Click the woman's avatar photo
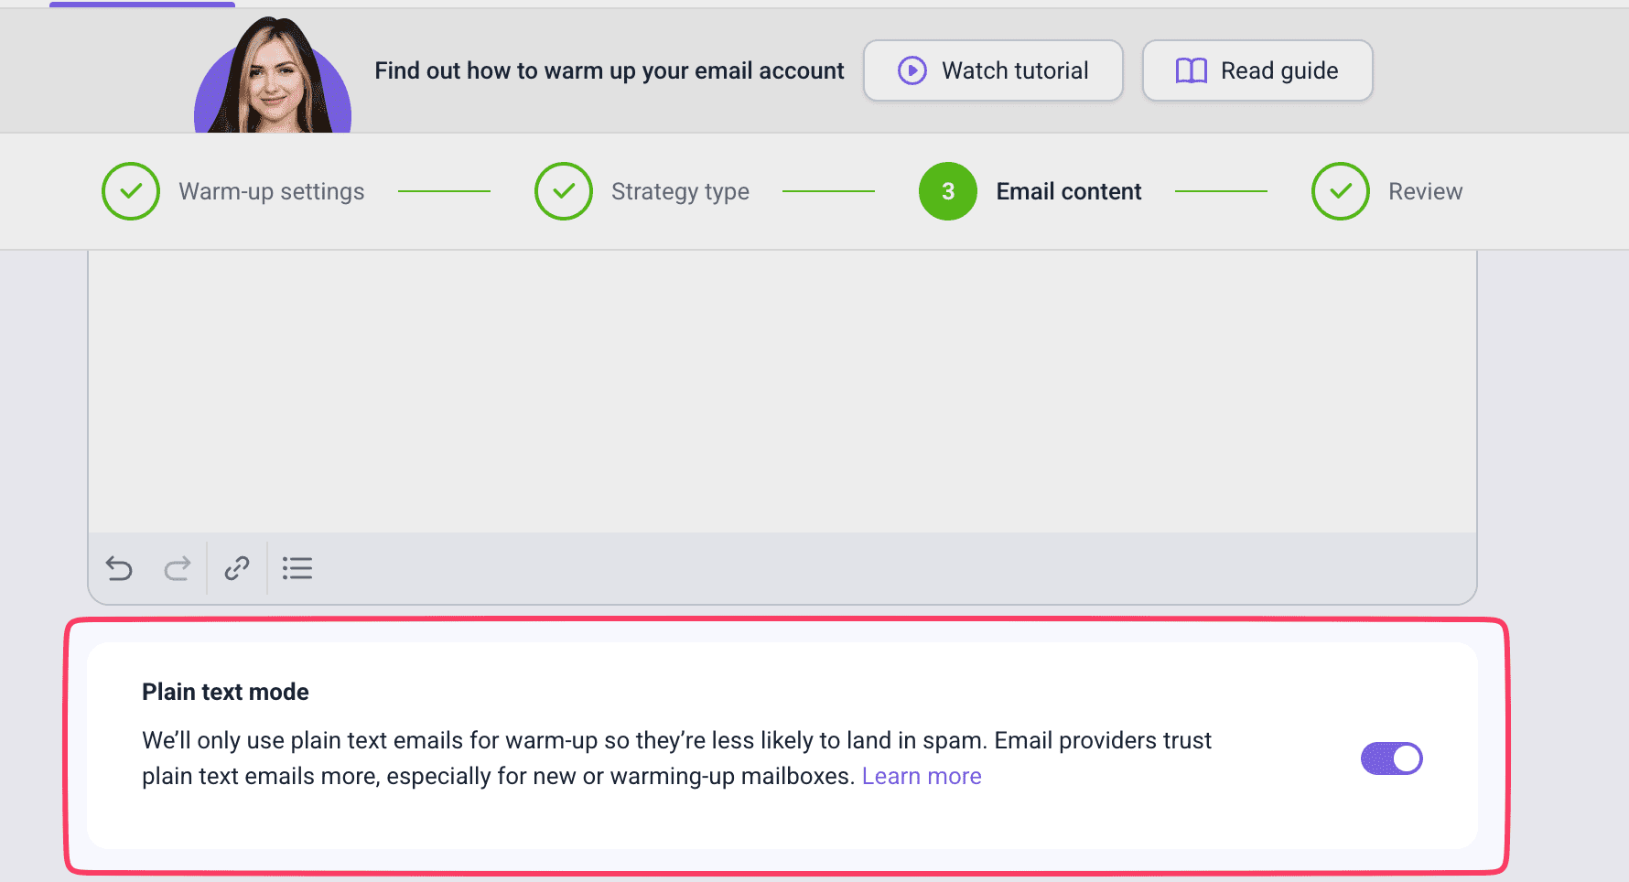 pos(273,79)
